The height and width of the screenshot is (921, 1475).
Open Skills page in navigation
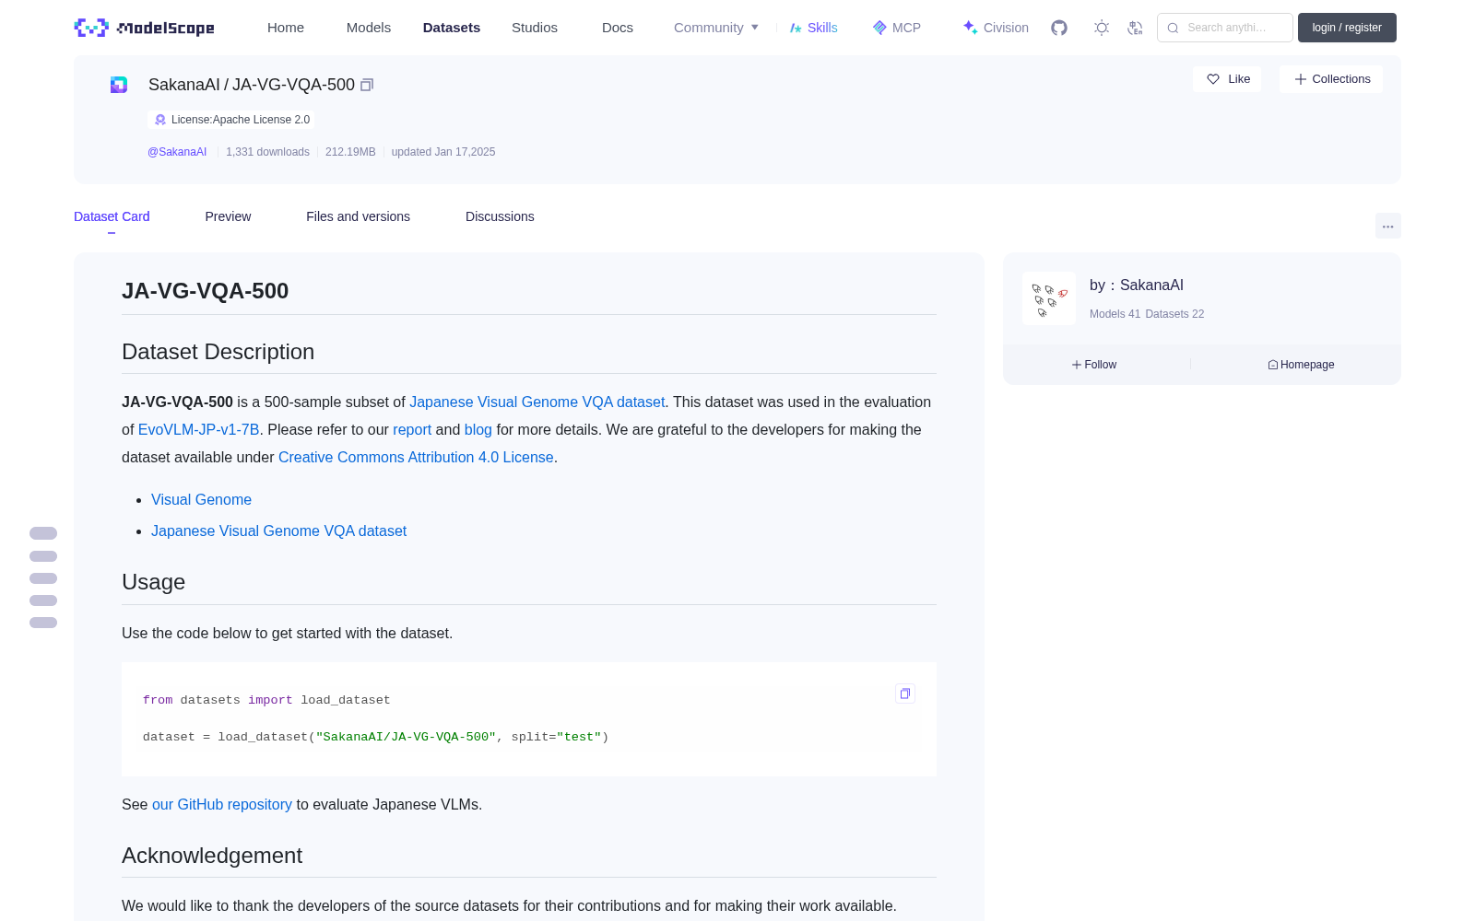[x=813, y=28]
